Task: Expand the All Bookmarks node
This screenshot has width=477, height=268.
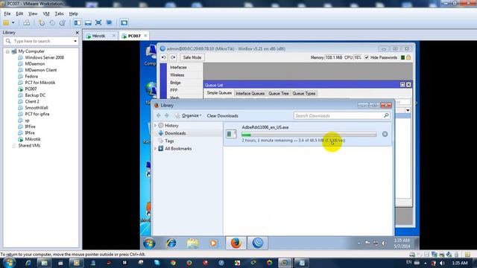Action: [x=156, y=149]
